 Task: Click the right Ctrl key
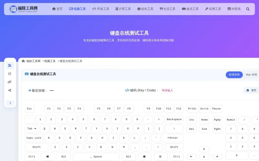pos(176,156)
